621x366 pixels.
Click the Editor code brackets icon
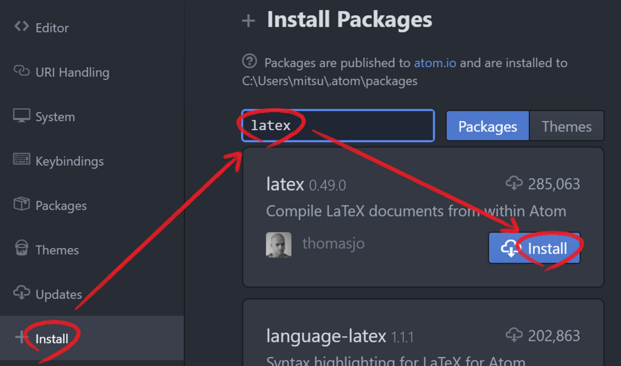click(x=21, y=27)
